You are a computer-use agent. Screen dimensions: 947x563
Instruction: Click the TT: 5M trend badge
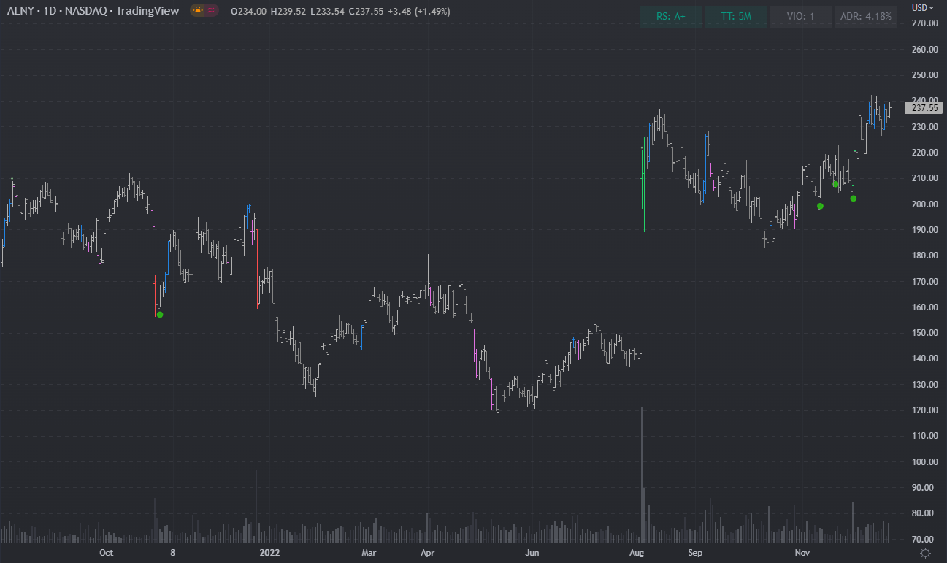tap(736, 16)
